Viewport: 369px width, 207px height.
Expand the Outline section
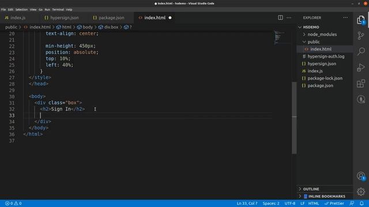click(x=325, y=189)
